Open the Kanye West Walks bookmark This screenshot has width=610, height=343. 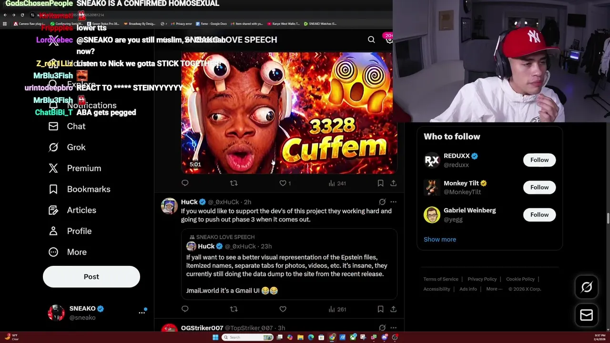(284, 23)
